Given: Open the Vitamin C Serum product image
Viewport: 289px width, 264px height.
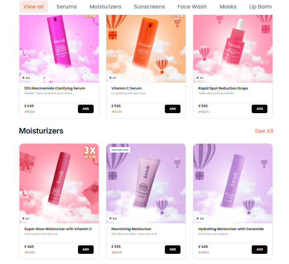Looking at the screenshot, I should tap(146, 49).
